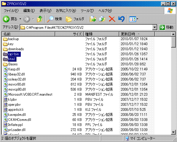Click the 移動 (Go) button
The height and width of the screenshot is (142, 177).
click(166, 27)
